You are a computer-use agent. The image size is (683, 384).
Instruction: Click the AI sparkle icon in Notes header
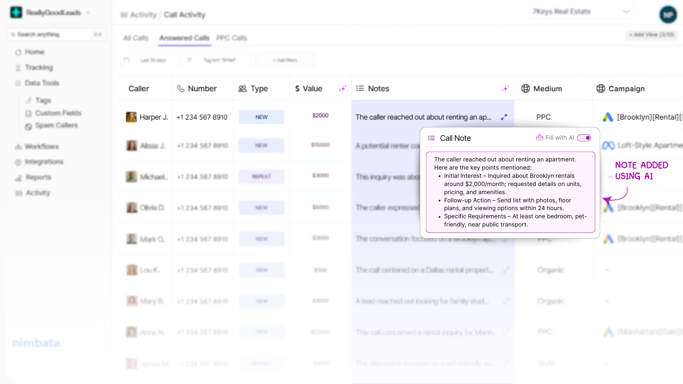[x=505, y=89]
